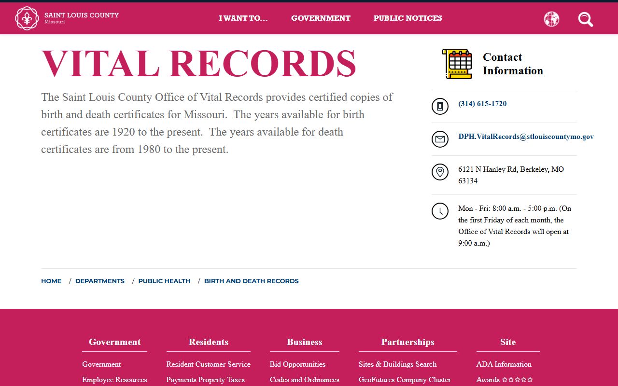Screen dimensions: 618x386
Task: Click the Contact Information calendar icon
Action: (x=457, y=64)
